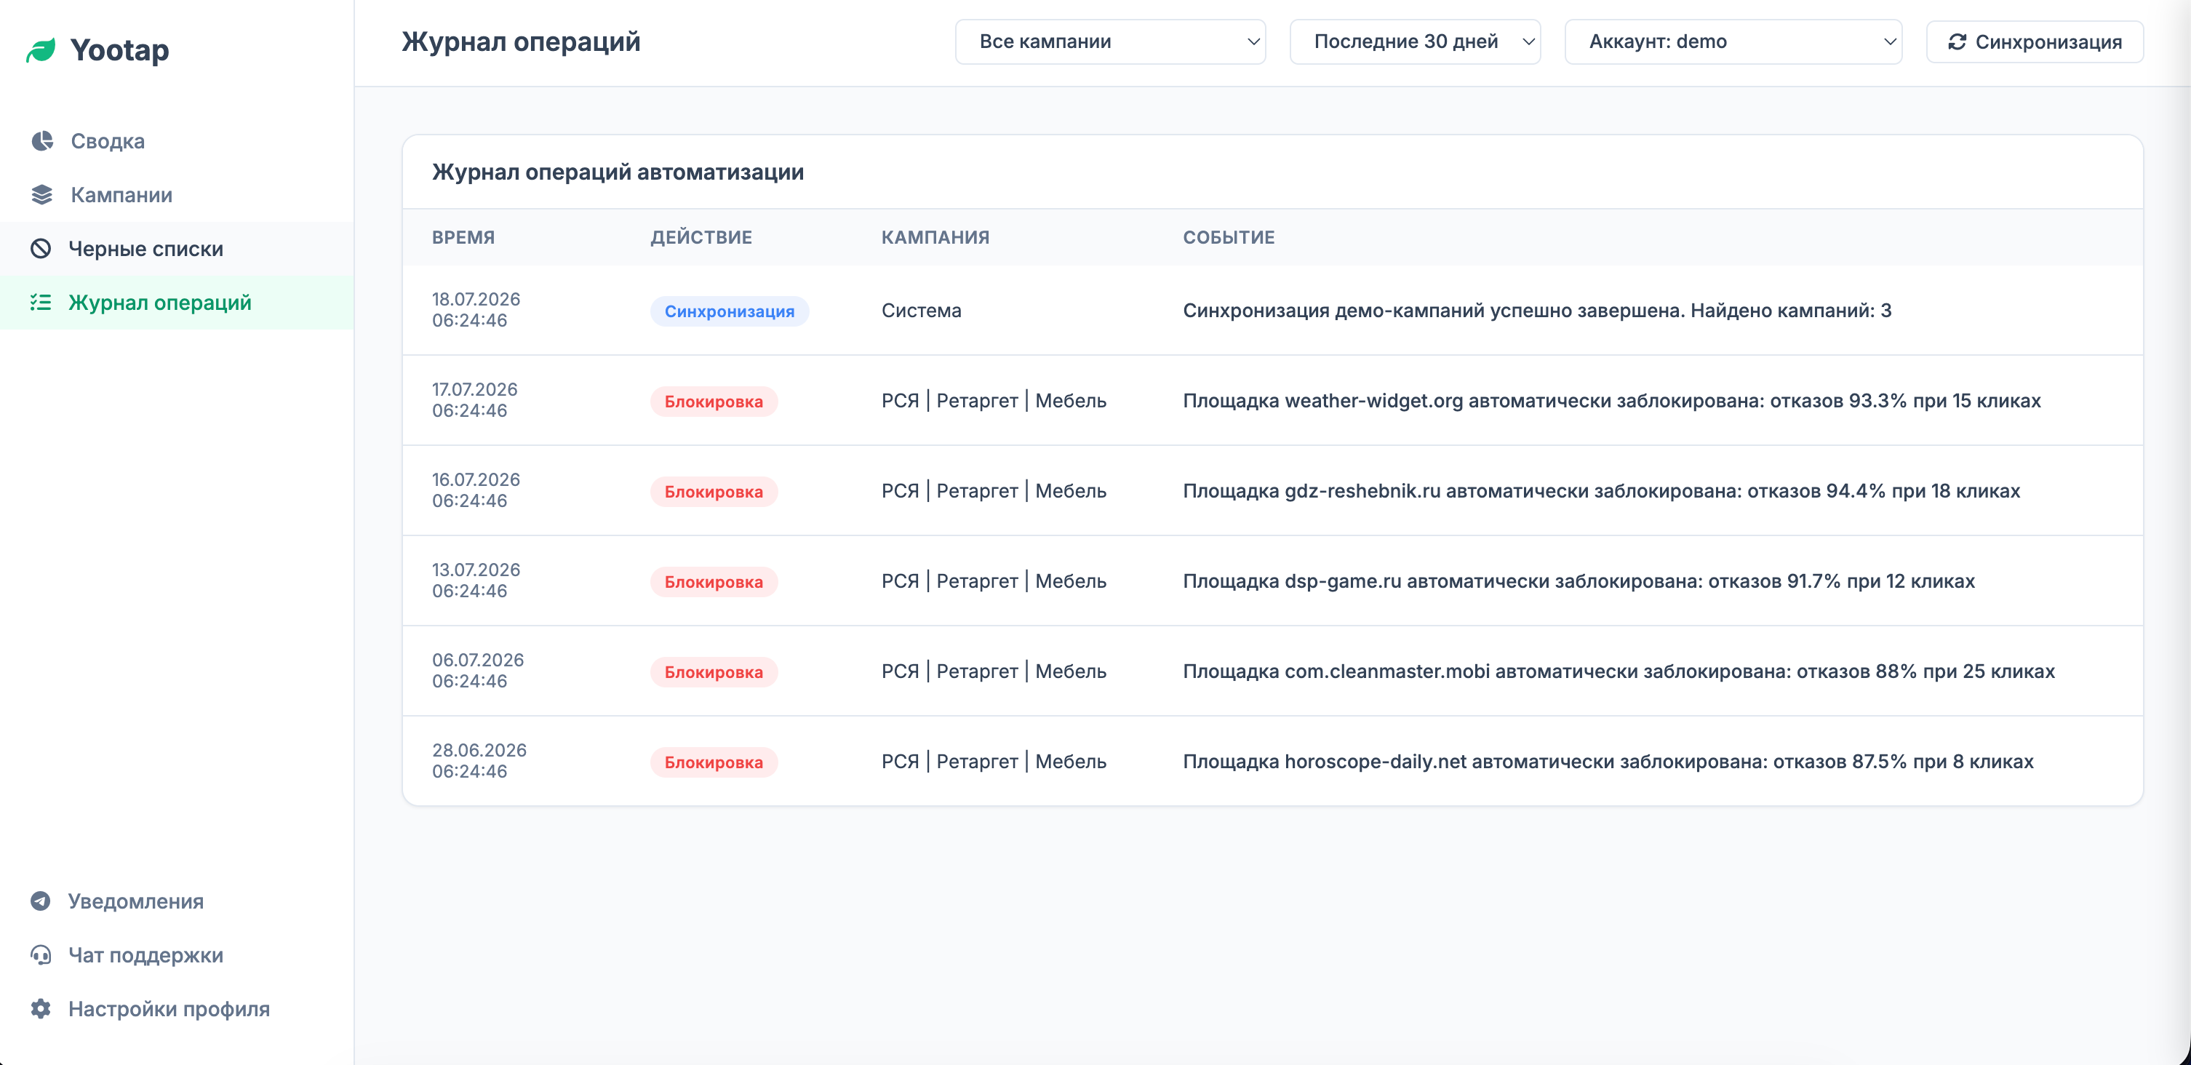
Task: Click the 13.07.2026 06:24:46 timestamp
Action: pyautogui.click(x=476, y=580)
